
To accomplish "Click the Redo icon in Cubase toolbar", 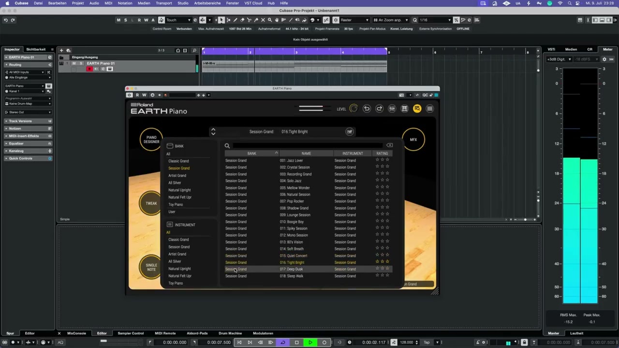I will pos(13,20).
